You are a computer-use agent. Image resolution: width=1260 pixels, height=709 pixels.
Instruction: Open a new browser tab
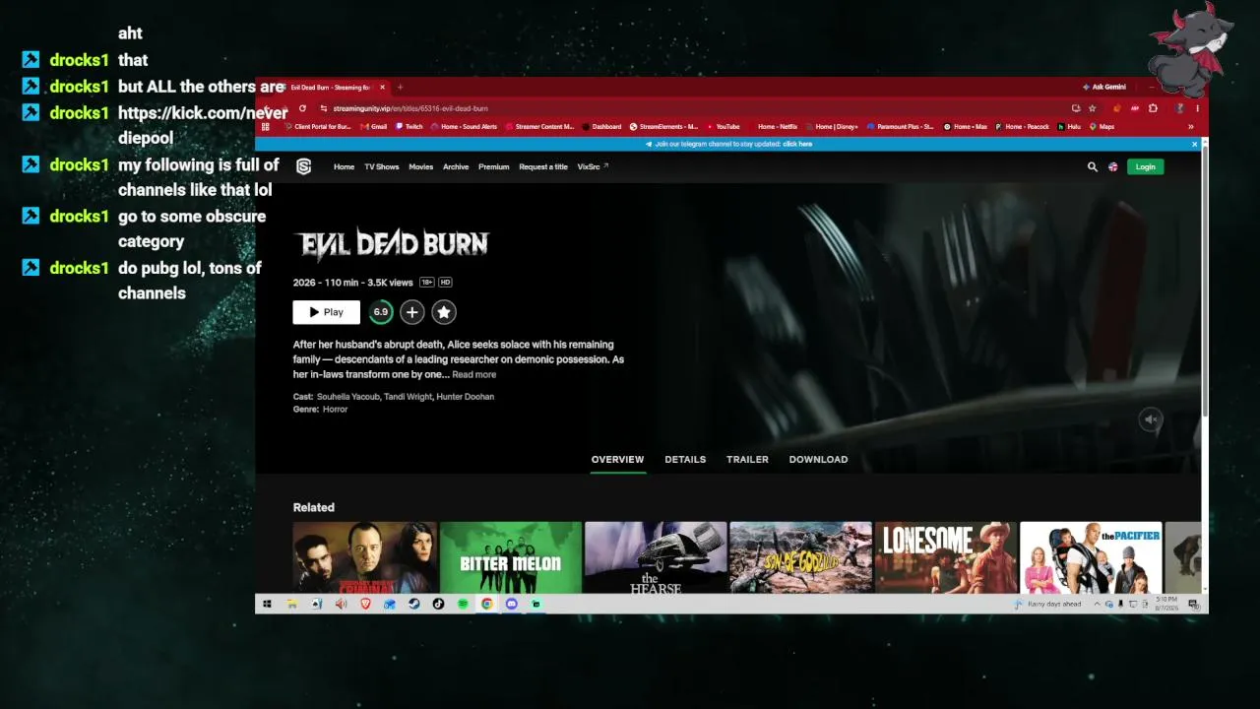click(x=400, y=87)
